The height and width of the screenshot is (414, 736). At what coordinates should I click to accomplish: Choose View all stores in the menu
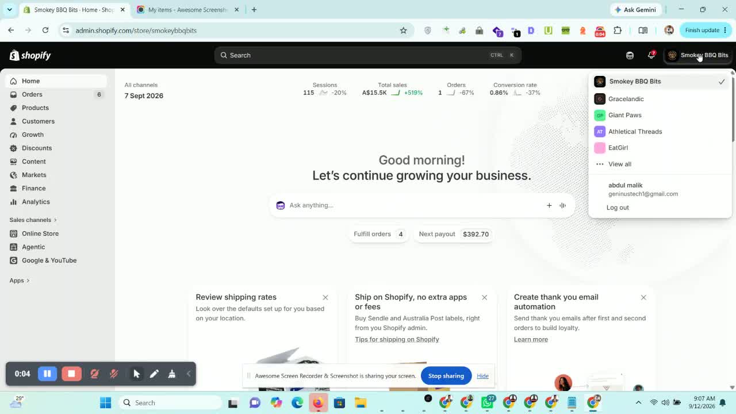coord(660,164)
